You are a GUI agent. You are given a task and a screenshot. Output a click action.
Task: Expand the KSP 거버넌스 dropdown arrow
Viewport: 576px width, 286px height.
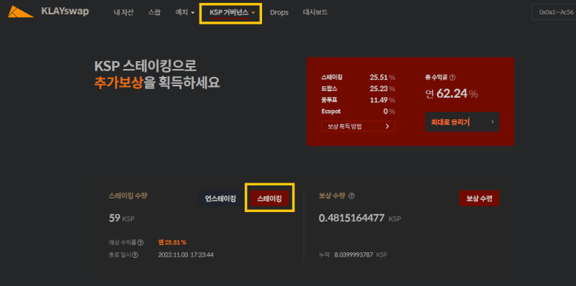[x=253, y=13]
